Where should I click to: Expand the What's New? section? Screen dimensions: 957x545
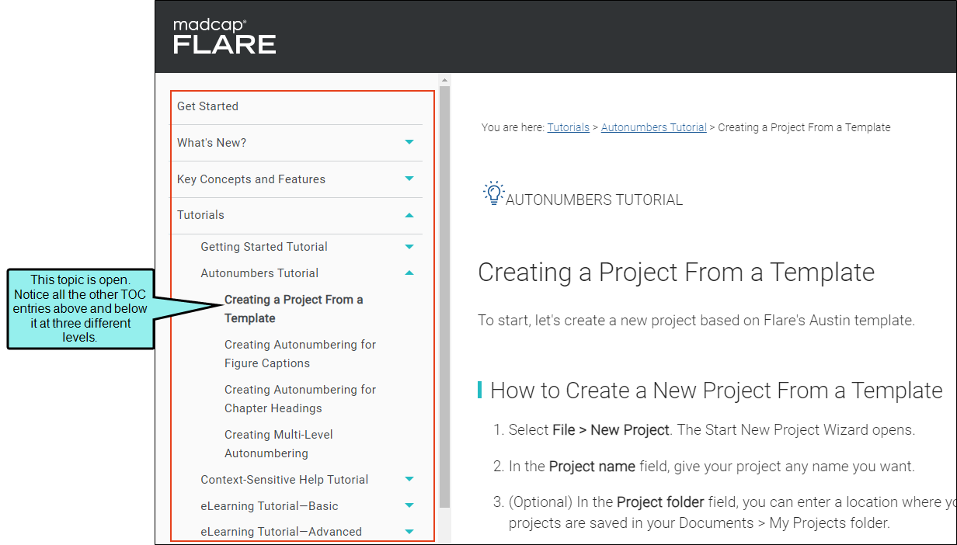point(409,142)
